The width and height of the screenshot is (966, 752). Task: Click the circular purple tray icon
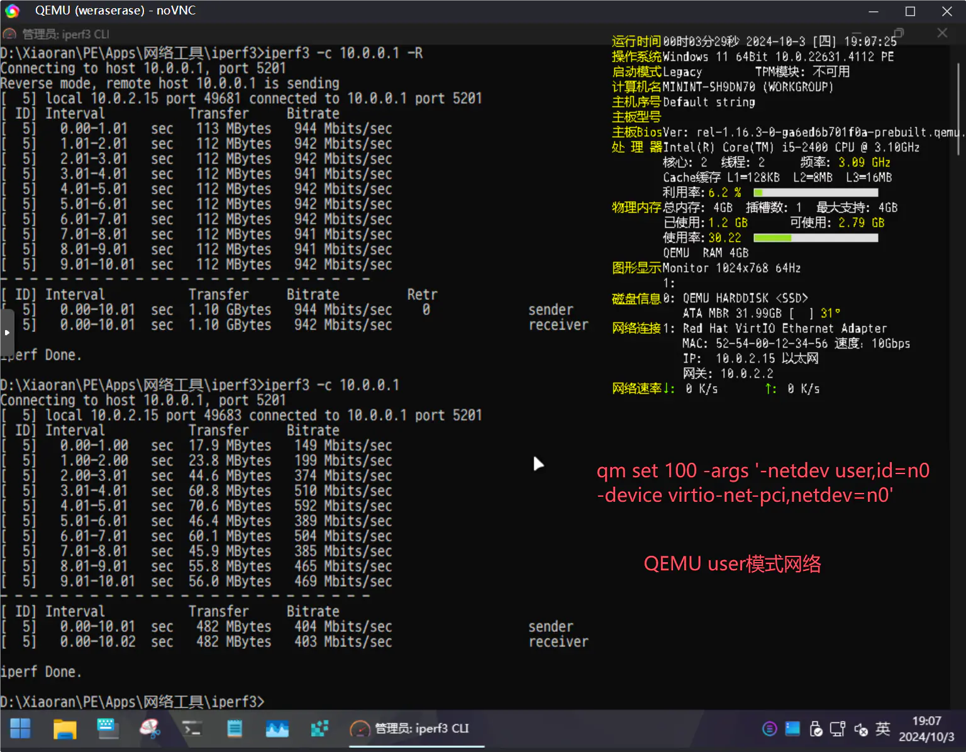coord(769,729)
